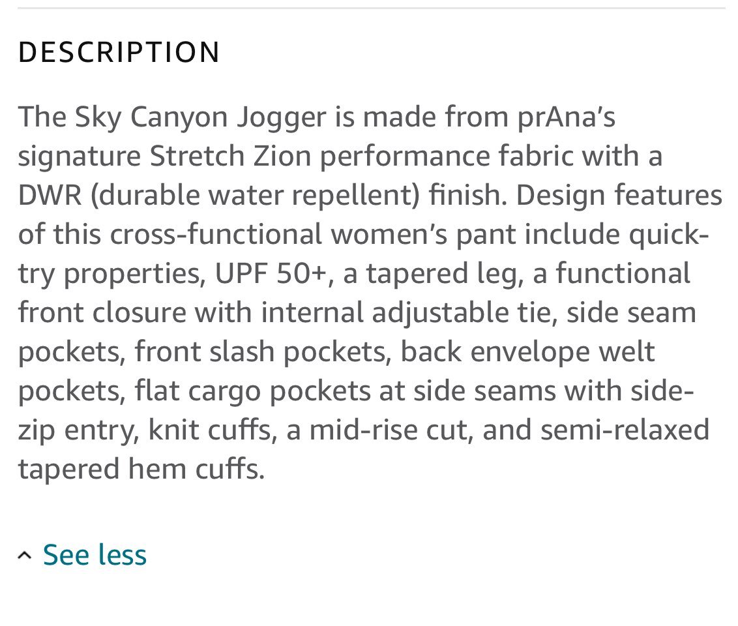This screenshot has width=738, height=626.
Task: Click the 'side seam' words at the line end
Action: pyautogui.click(x=631, y=314)
